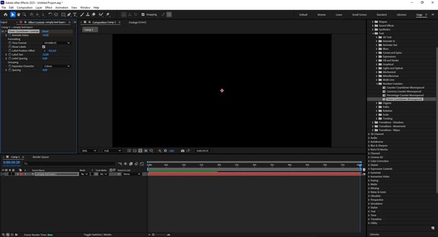This screenshot has width=438, height=237.
Task: Toggle the Snapping checkbox
Action: [143, 14]
